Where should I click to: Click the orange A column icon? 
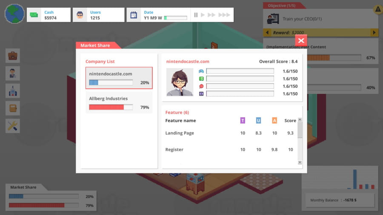coord(274,121)
